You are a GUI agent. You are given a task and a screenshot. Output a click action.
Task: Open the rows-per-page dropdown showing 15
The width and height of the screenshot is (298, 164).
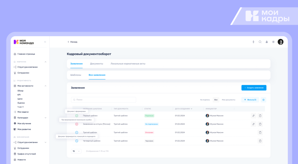coord(76,151)
